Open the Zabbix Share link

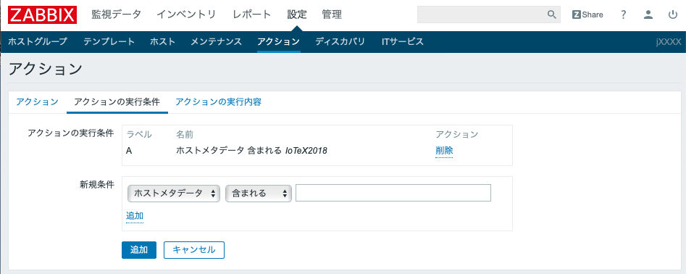pos(587,14)
